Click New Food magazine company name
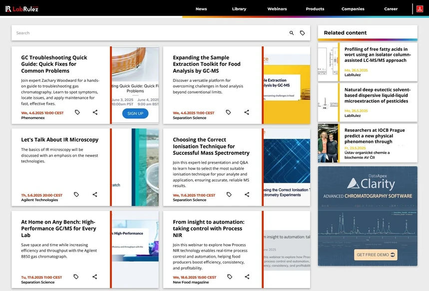Image resolution: width=429 pixels, height=291 pixels. coord(191,282)
